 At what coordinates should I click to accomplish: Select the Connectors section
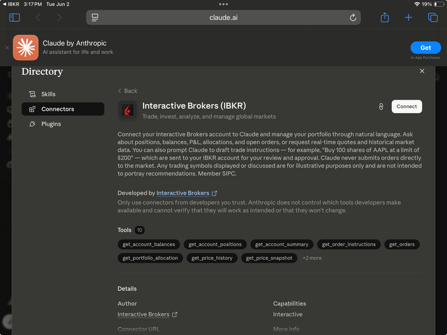(63, 109)
